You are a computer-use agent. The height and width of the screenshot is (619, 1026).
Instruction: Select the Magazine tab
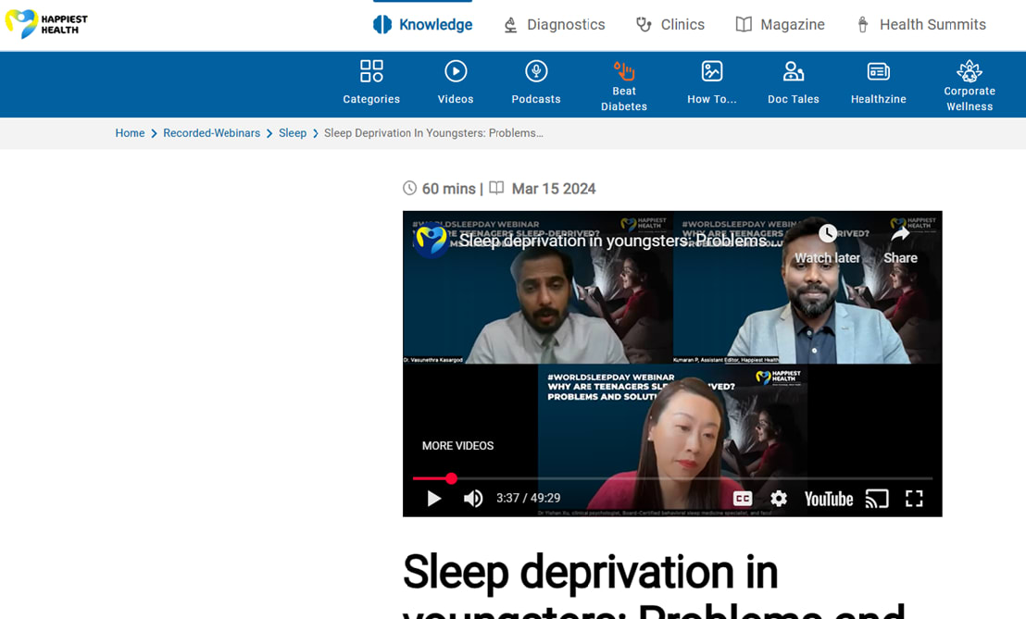(x=780, y=25)
